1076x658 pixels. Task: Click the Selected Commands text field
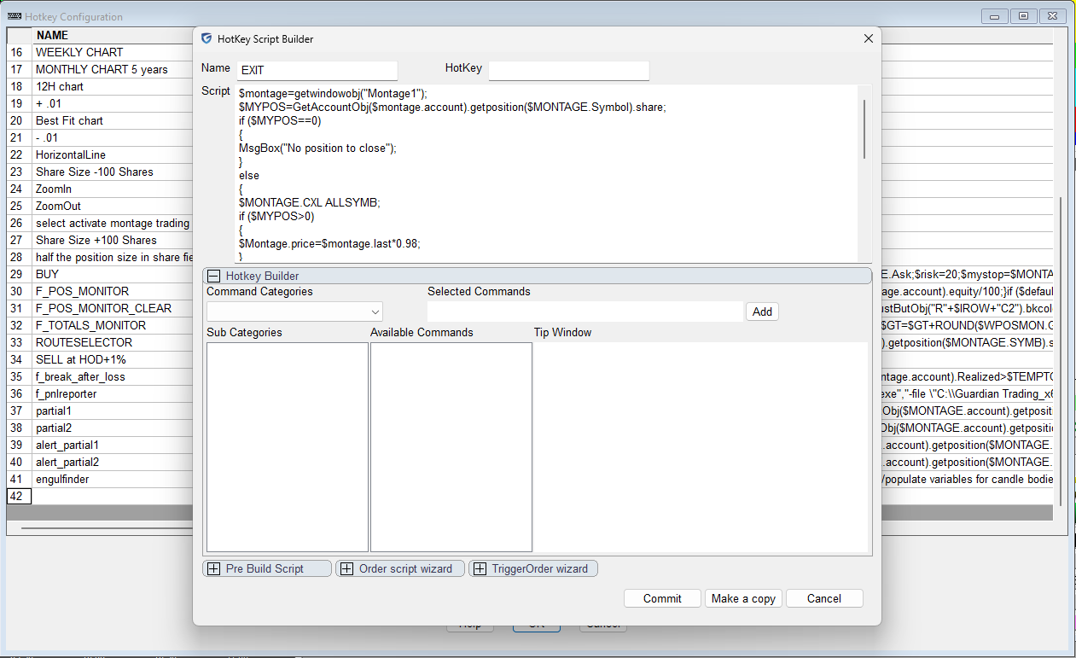(585, 312)
